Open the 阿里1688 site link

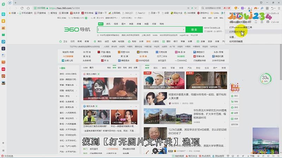point(124,52)
